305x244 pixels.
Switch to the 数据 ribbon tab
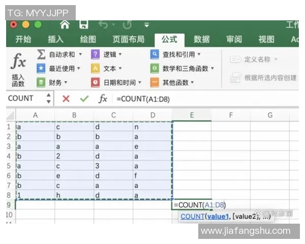point(201,39)
